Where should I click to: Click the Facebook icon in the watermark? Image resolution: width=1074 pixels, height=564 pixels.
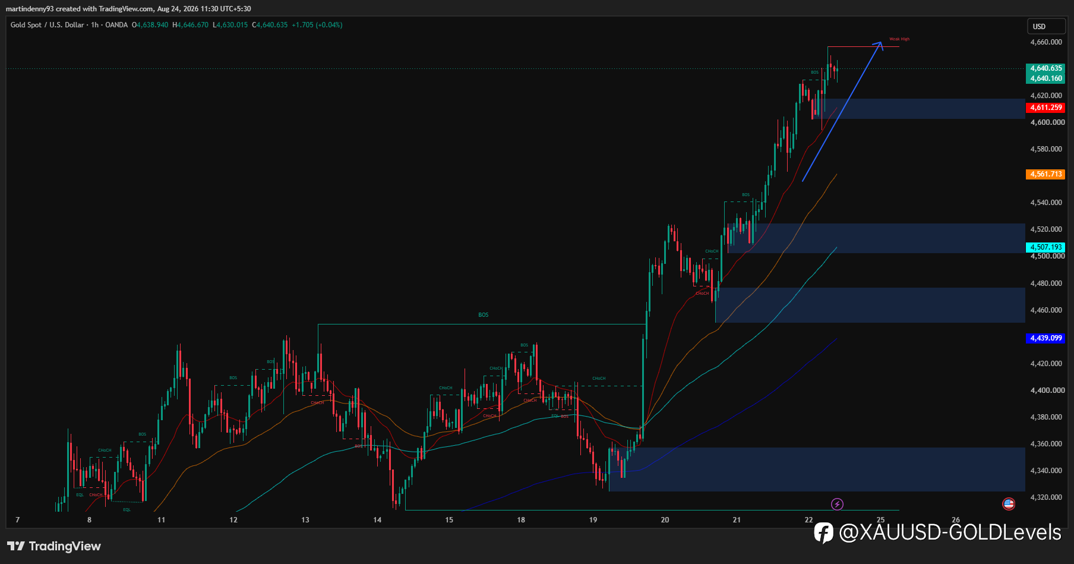point(823,533)
